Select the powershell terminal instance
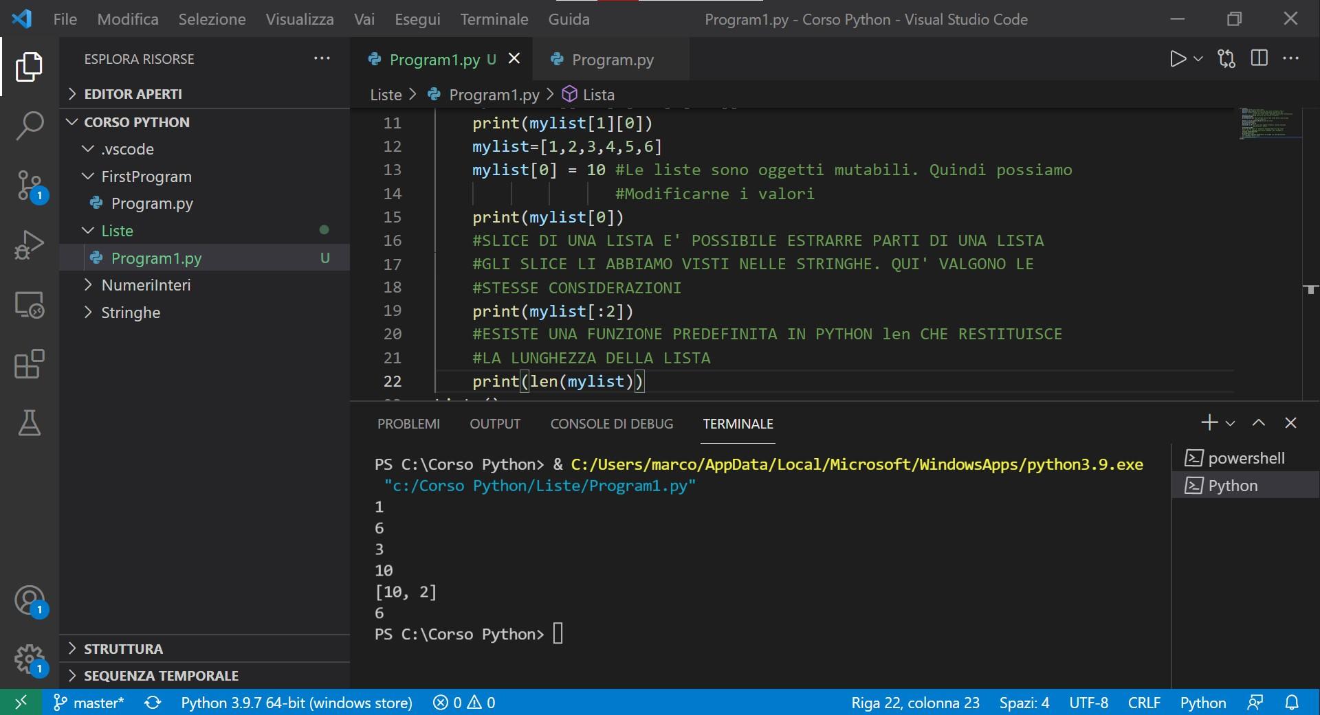This screenshot has width=1320, height=715. tap(1246, 458)
